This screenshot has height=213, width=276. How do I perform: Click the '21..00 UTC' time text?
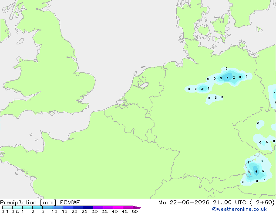(229, 203)
